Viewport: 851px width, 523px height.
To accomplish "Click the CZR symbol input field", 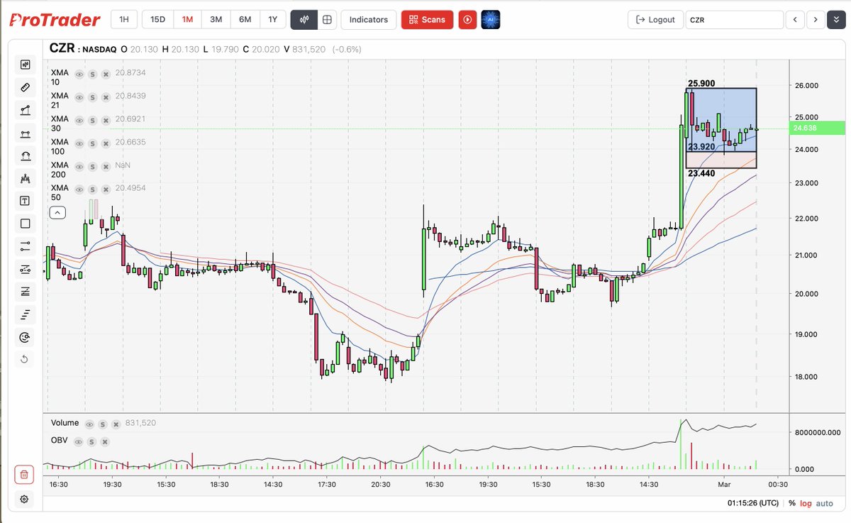I will pyautogui.click(x=734, y=19).
